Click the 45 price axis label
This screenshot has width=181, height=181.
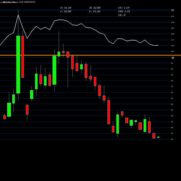[172, 122]
